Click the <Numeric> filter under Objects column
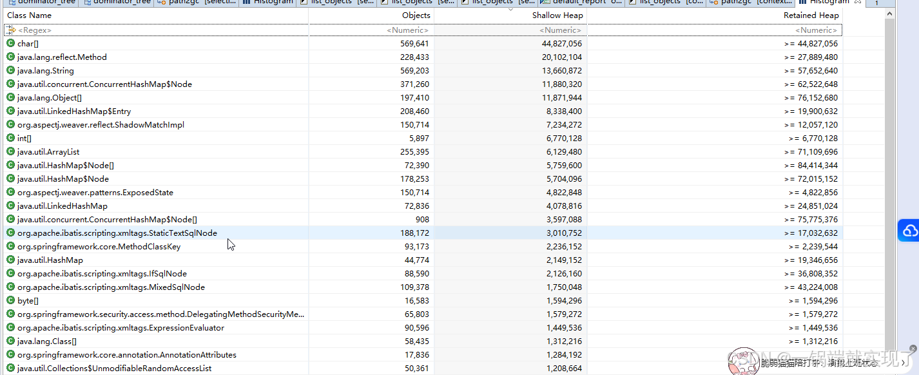 [x=407, y=30]
